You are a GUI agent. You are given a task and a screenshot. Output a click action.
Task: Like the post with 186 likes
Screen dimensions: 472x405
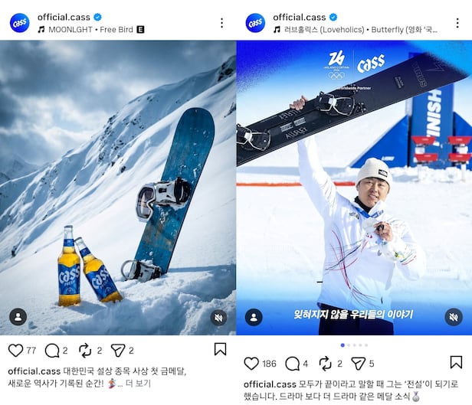tap(251, 364)
